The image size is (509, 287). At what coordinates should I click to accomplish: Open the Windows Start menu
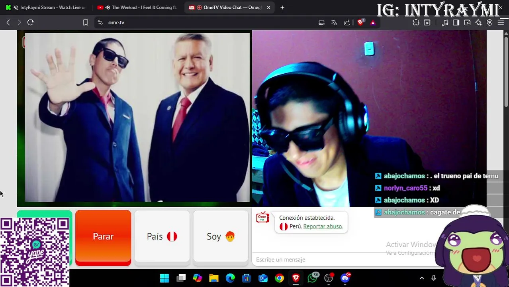[x=164, y=278]
